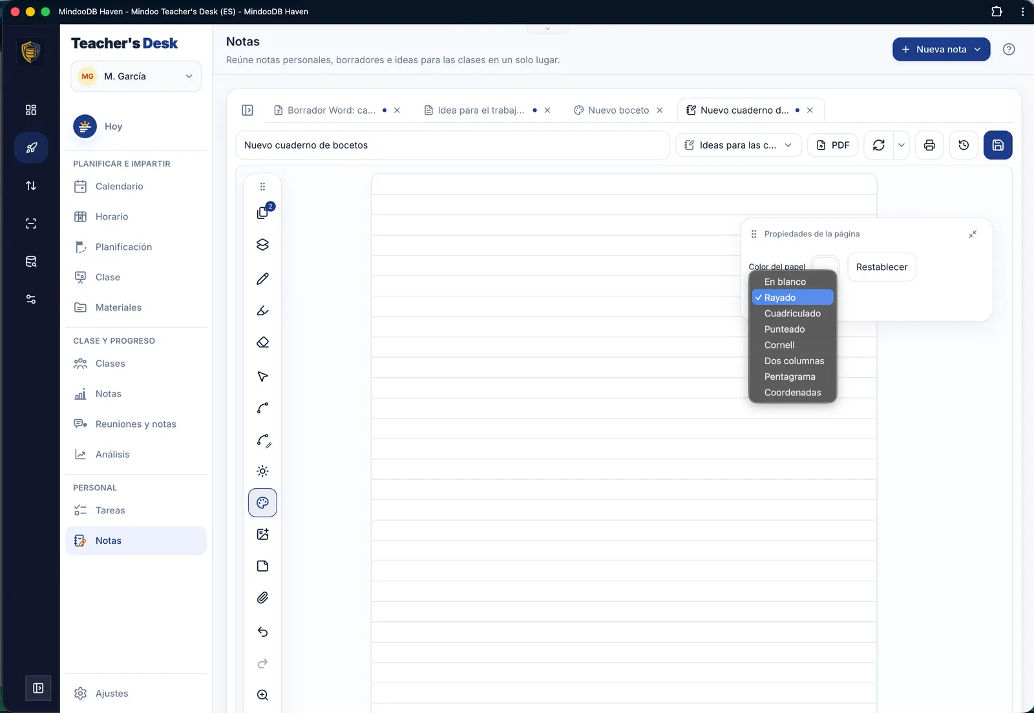
Task: Click the insert image tool
Action: pos(262,534)
